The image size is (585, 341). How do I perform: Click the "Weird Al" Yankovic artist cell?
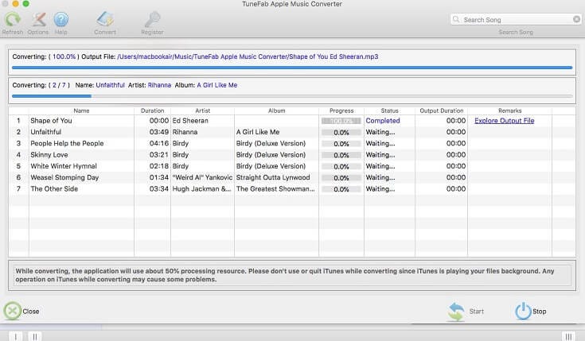(202, 177)
